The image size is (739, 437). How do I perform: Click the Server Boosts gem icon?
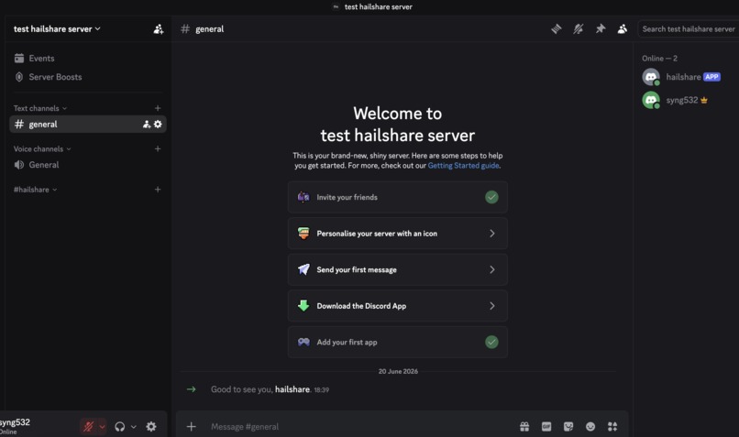(x=19, y=77)
